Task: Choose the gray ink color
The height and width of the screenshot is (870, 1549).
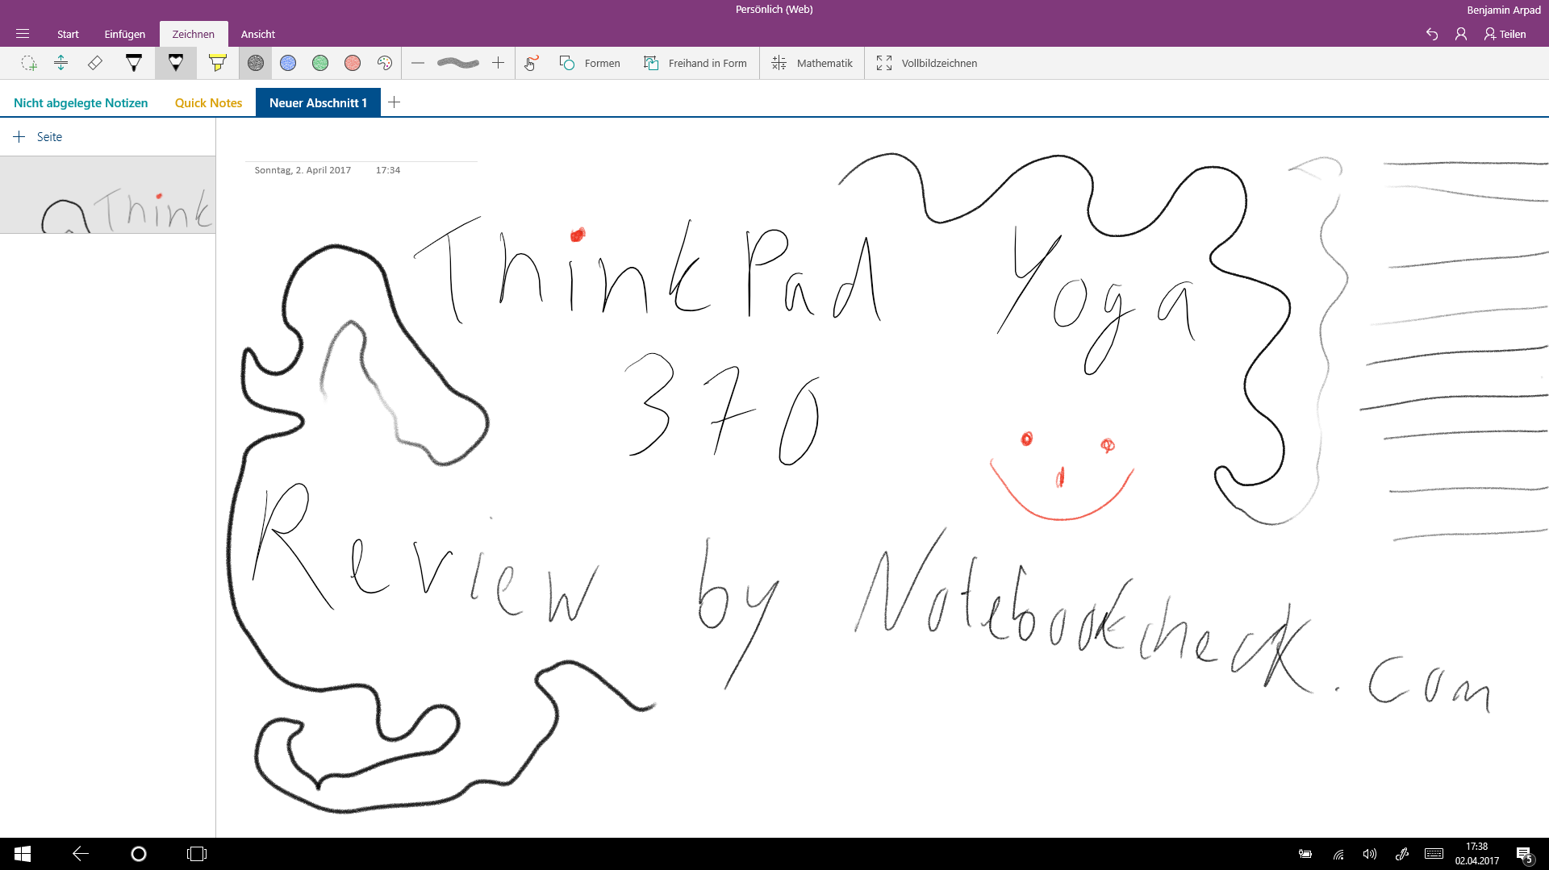Action: pos(256,63)
